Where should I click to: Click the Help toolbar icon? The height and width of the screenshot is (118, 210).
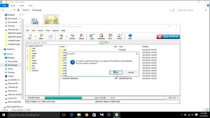click(x=130, y=36)
